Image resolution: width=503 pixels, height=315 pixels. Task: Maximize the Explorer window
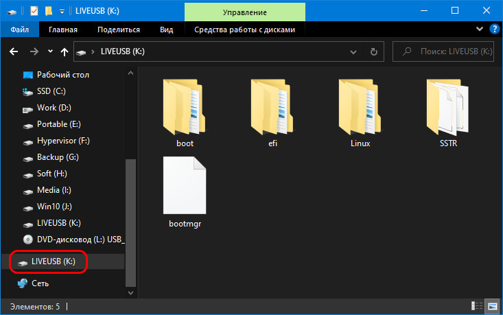tap(455, 10)
